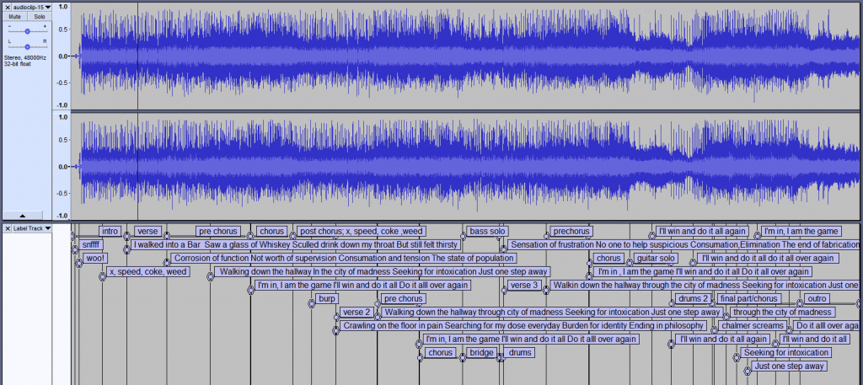Click the 'verse 3' label handle circle
This screenshot has height=385, width=863.
tap(504, 290)
